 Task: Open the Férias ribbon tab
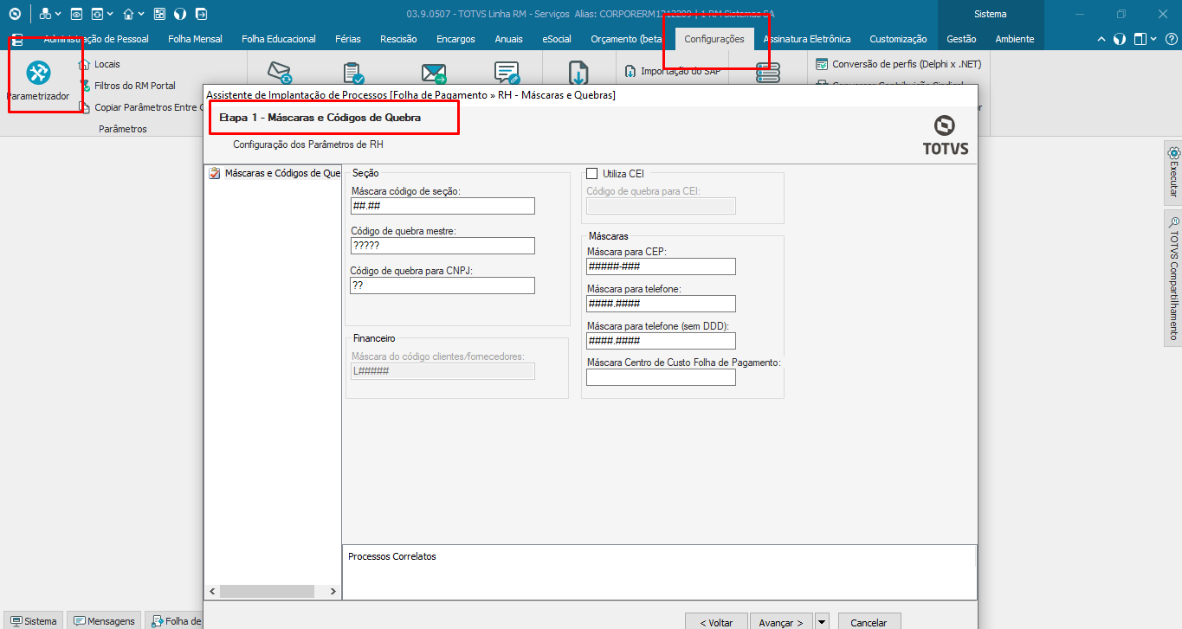click(x=347, y=39)
